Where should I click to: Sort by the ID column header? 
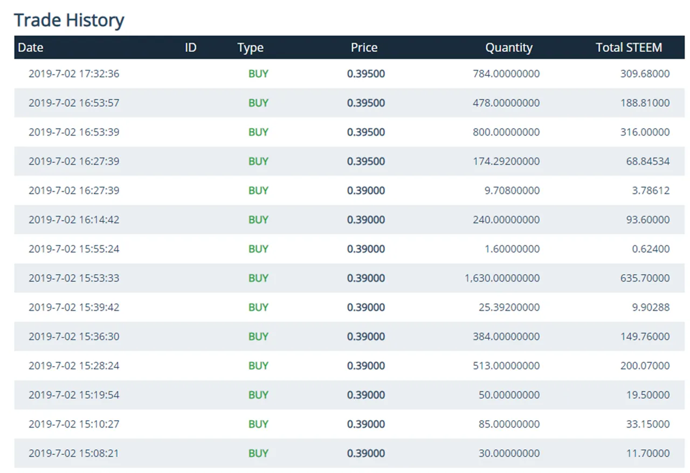(190, 47)
